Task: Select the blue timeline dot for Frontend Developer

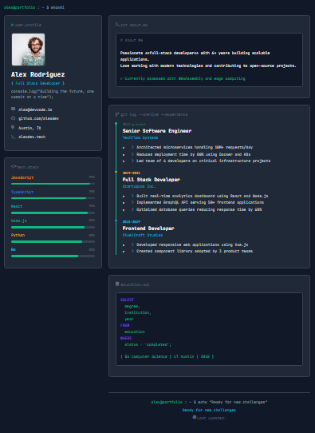Action: point(116,220)
